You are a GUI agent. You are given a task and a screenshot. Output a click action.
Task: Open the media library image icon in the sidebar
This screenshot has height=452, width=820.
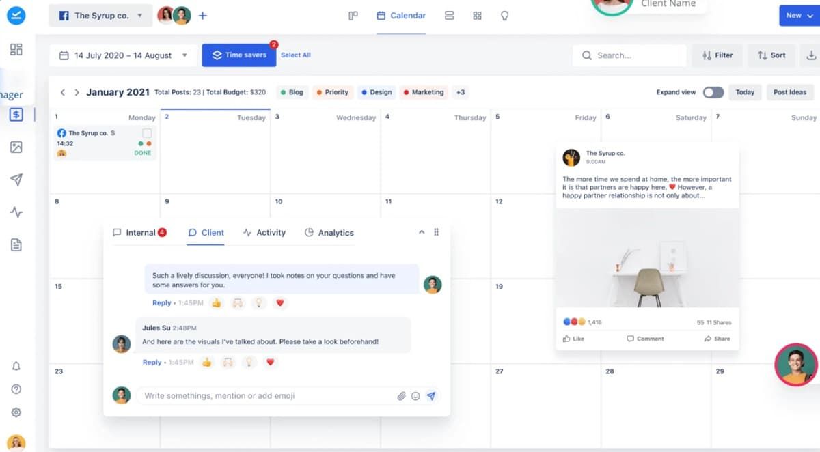(x=16, y=147)
